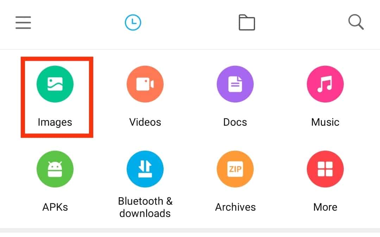
Task: Open the purple Docs icon
Action: pos(235,84)
